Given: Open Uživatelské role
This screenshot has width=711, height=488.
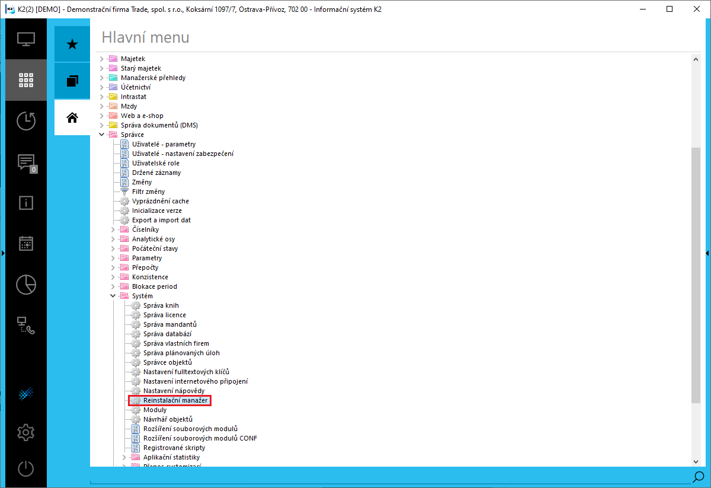Looking at the screenshot, I should (156, 163).
